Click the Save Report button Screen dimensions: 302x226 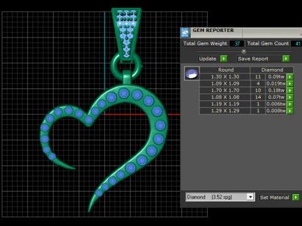point(260,58)
